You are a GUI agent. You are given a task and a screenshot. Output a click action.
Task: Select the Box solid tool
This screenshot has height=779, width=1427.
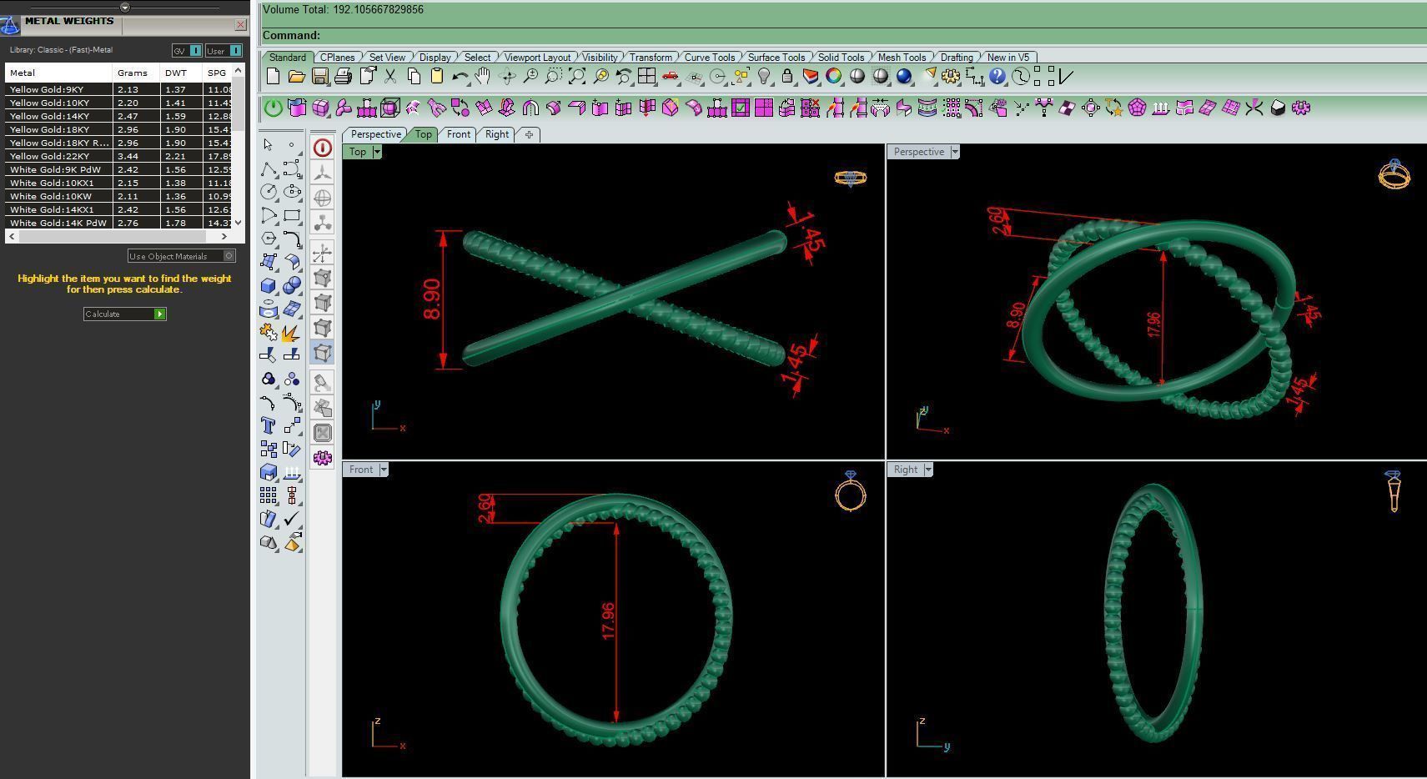tap(268, 285)
